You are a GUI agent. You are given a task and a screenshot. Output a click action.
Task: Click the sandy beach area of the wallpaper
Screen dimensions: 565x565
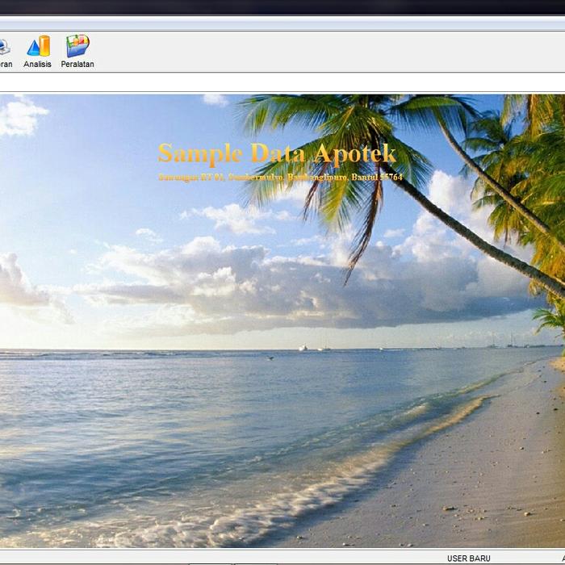pos(484,484)
